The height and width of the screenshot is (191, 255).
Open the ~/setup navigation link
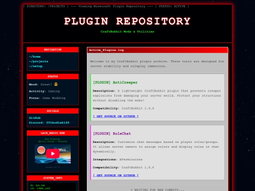coord(36,66)
